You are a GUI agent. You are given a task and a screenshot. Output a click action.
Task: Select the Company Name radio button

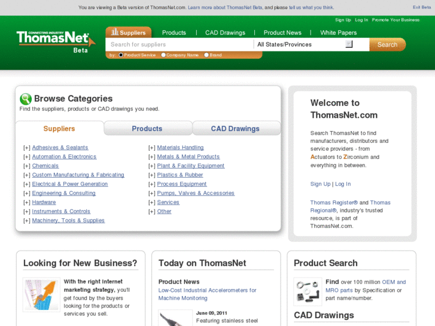(163, 55)
